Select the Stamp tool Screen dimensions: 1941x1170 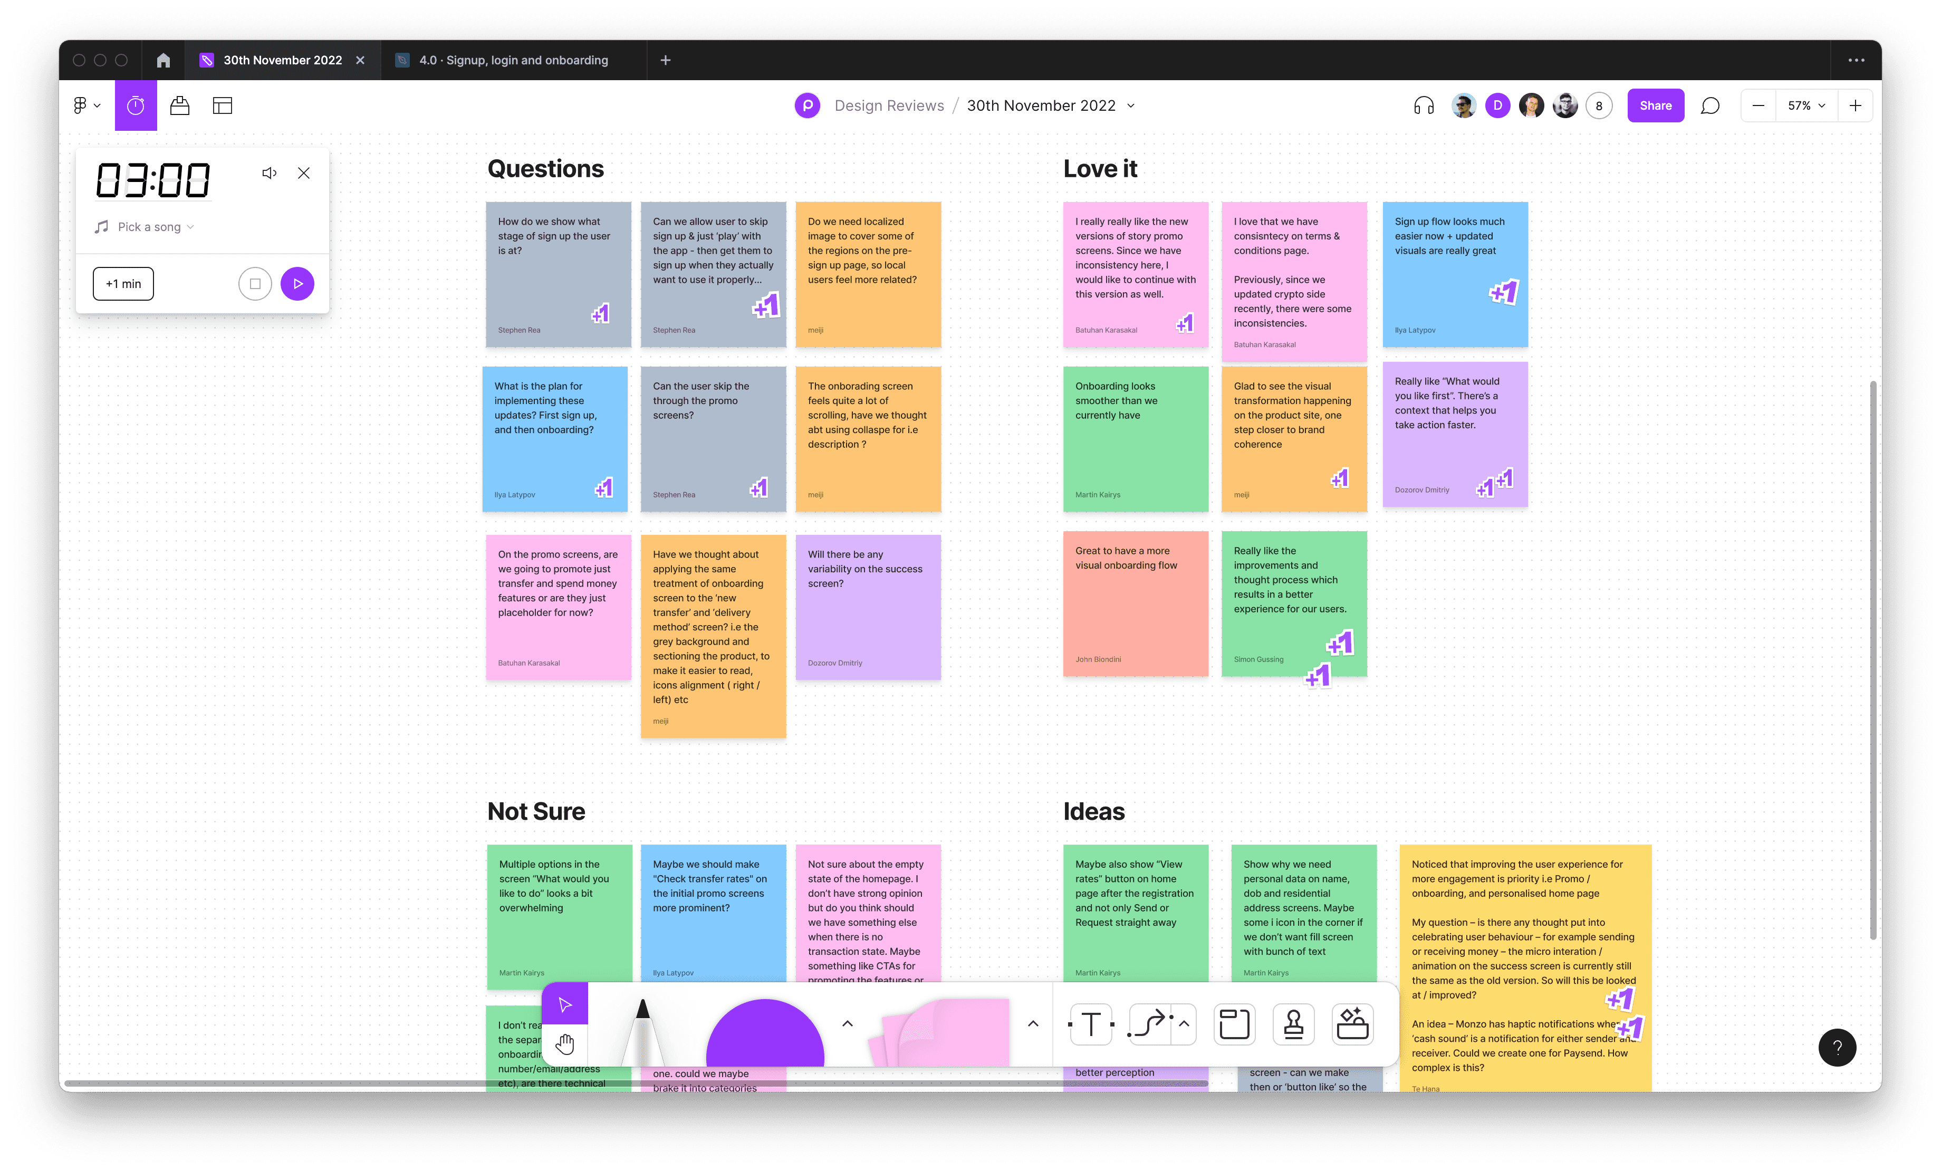click(1293, 1024)
